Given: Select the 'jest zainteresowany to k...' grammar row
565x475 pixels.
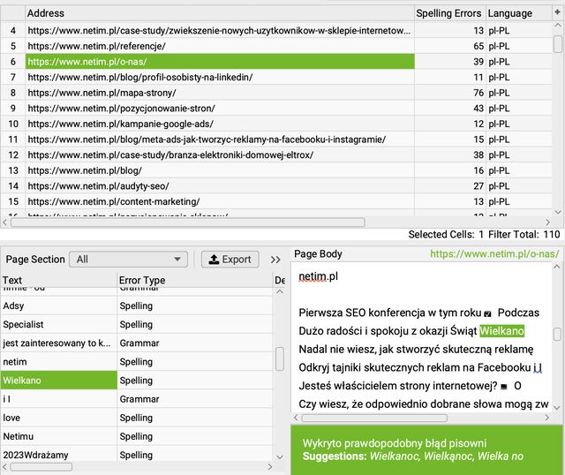Looking at the screenshot, I should pos(58,343).
